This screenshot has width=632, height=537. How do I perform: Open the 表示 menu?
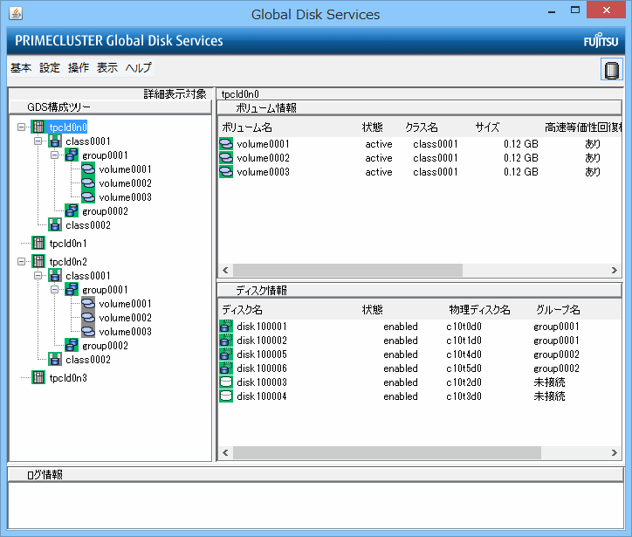[107, 68]
